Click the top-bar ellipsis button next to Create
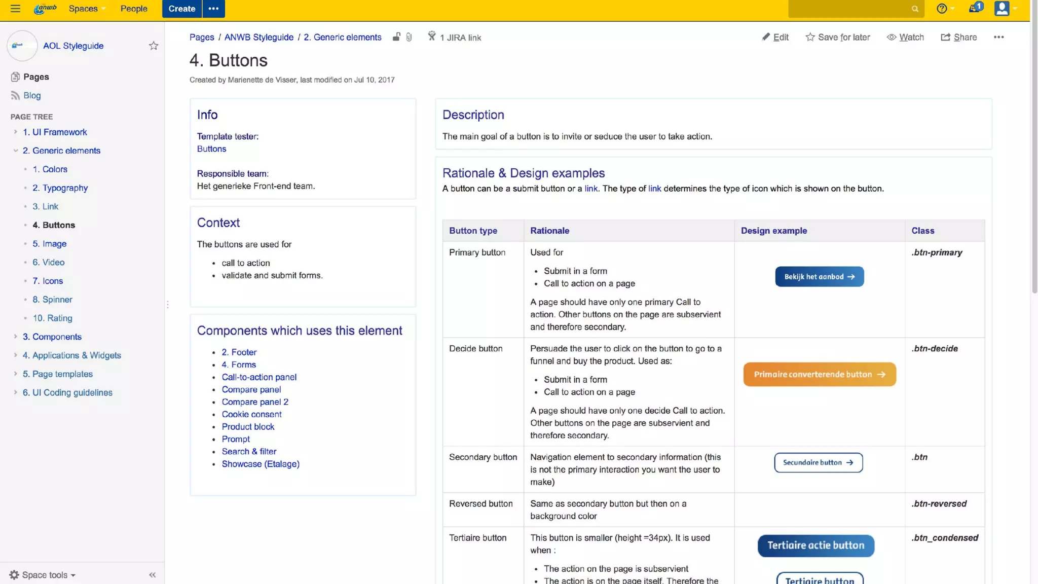 click(x=213, y=9)
